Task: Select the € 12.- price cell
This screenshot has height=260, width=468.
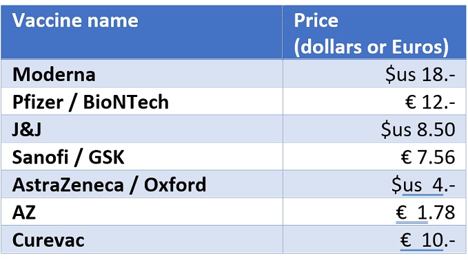Action: tap(374, 101)
